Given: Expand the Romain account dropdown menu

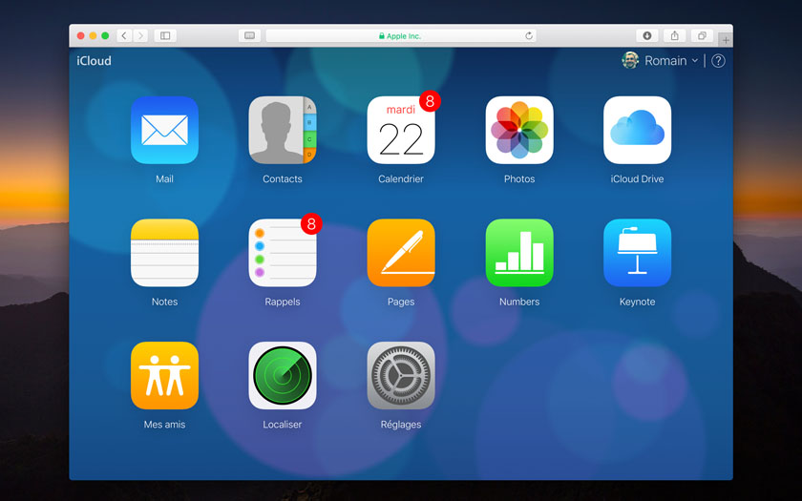Looking at the screenshot, I should 671,61.
